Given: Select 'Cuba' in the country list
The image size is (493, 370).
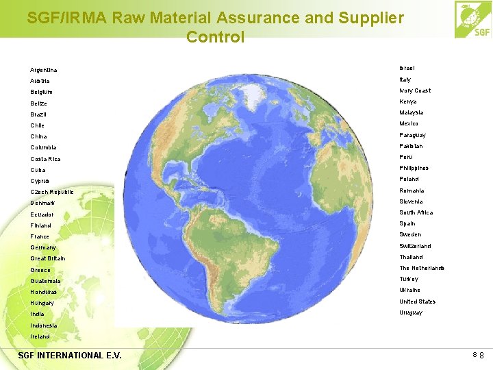Looking at the screenshot, I should (x=38, y=170).
